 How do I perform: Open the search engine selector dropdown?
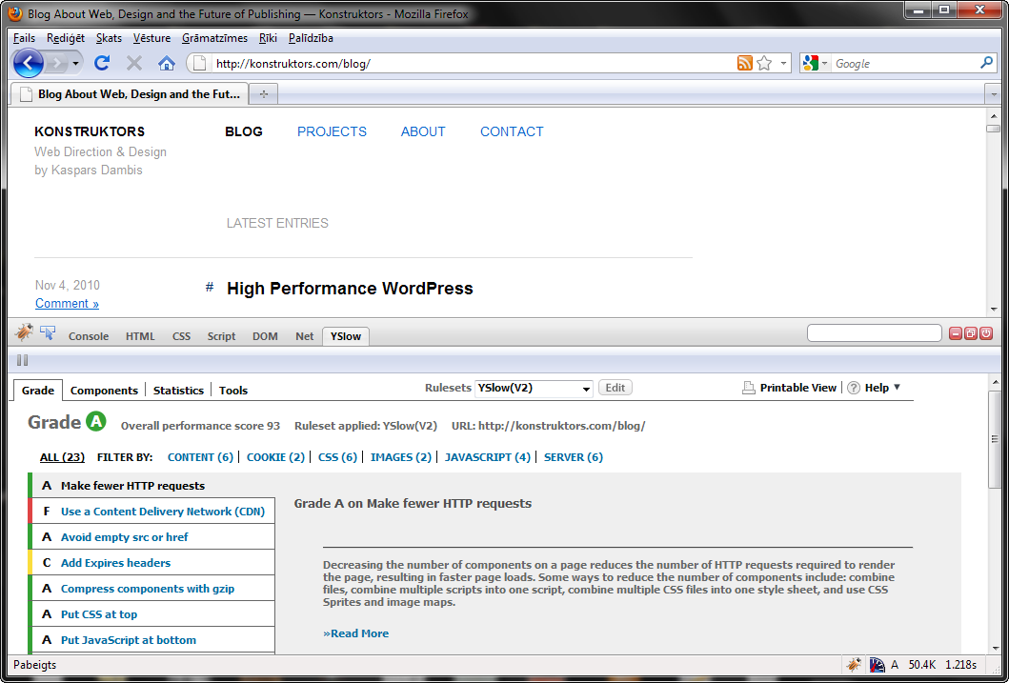coord(814,64)
